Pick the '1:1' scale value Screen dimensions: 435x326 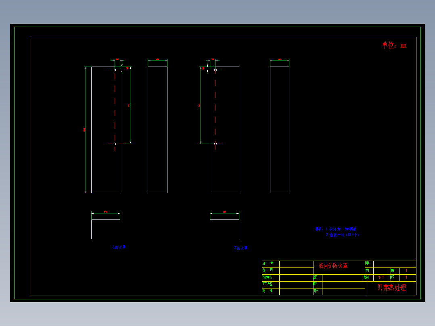tap(381, 278)
